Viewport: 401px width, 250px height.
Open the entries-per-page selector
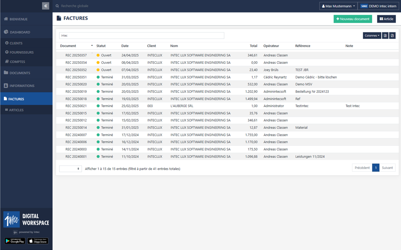(x=71, y=169)
